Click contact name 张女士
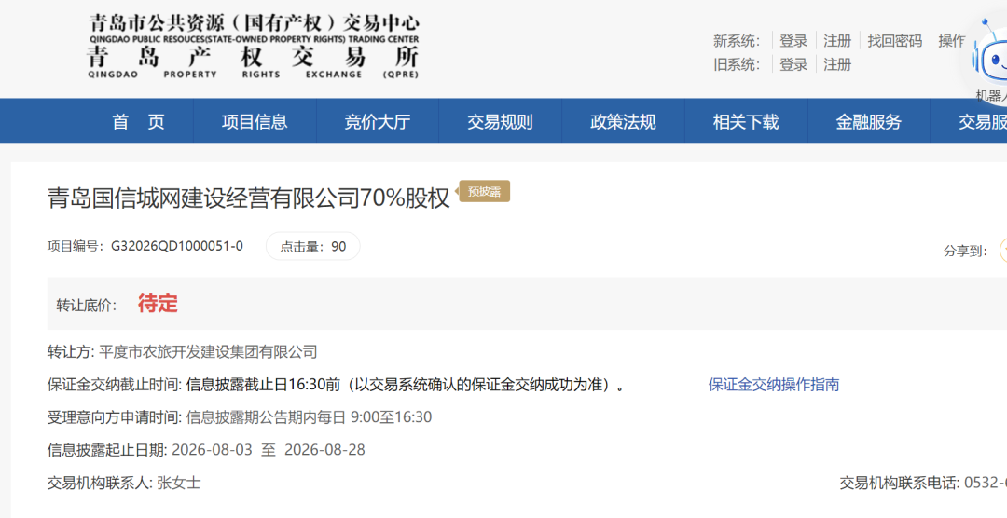Screen dimensions: 1007x518 [x=178, y=483]
